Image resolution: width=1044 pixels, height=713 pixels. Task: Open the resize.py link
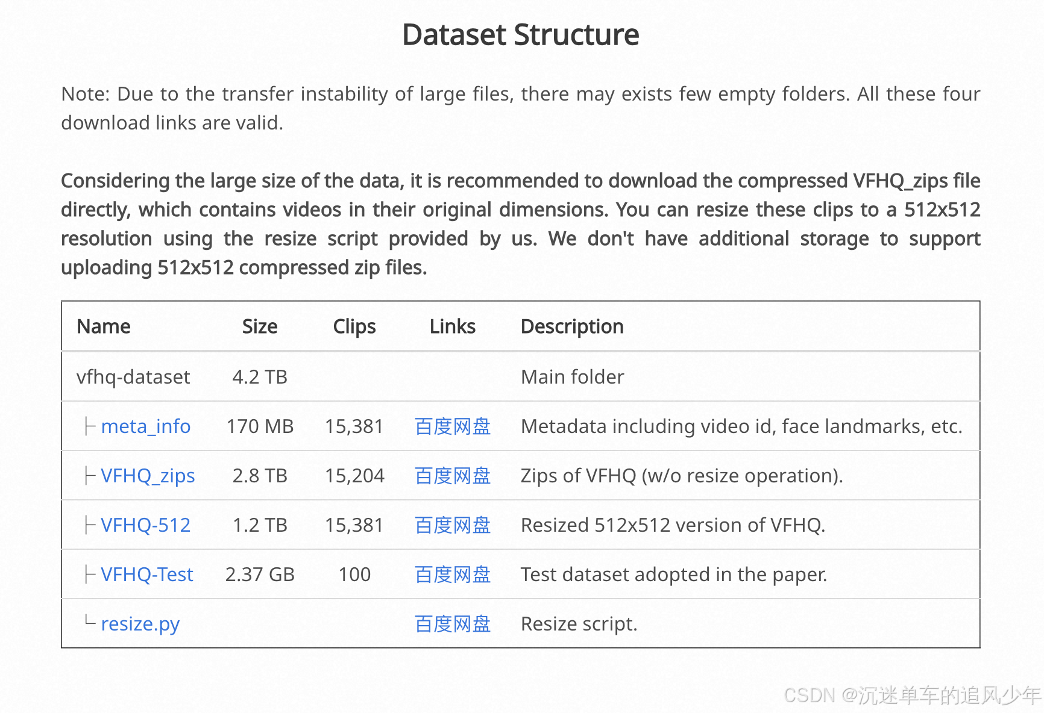(x=140, y=624)
